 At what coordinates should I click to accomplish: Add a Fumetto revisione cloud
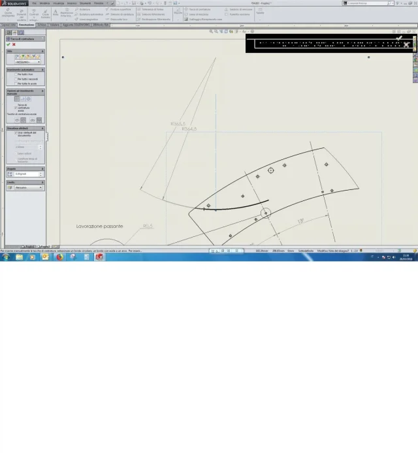(237, 14)
